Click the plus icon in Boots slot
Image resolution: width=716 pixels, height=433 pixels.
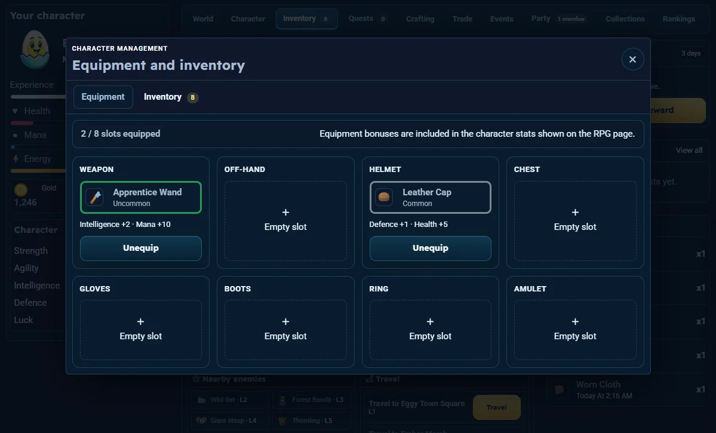[285, 321]
